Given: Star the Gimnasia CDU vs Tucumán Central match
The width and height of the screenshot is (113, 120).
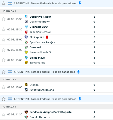Looking at the screenshot, I should pos(4,30).
